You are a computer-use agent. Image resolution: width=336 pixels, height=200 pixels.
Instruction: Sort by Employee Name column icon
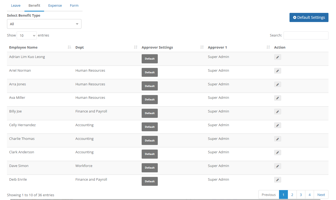(x=69, y=47)
